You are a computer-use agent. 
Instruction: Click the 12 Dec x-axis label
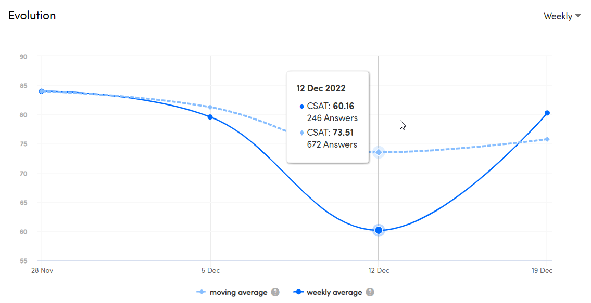pos(379,270)
